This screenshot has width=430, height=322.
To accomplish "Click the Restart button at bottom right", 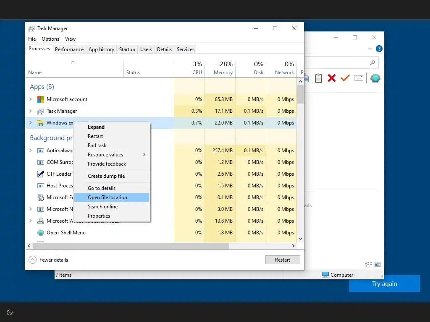I will point(283,260).
